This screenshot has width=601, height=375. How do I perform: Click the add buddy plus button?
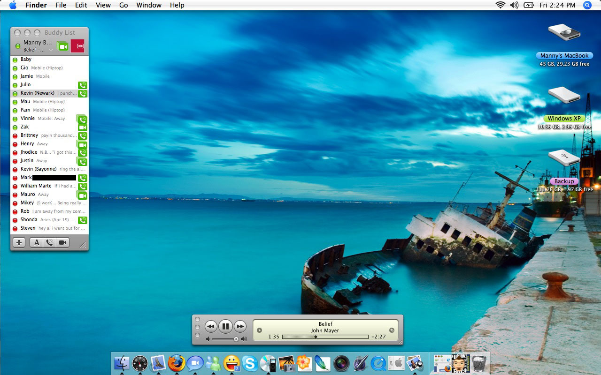[19, 242]
